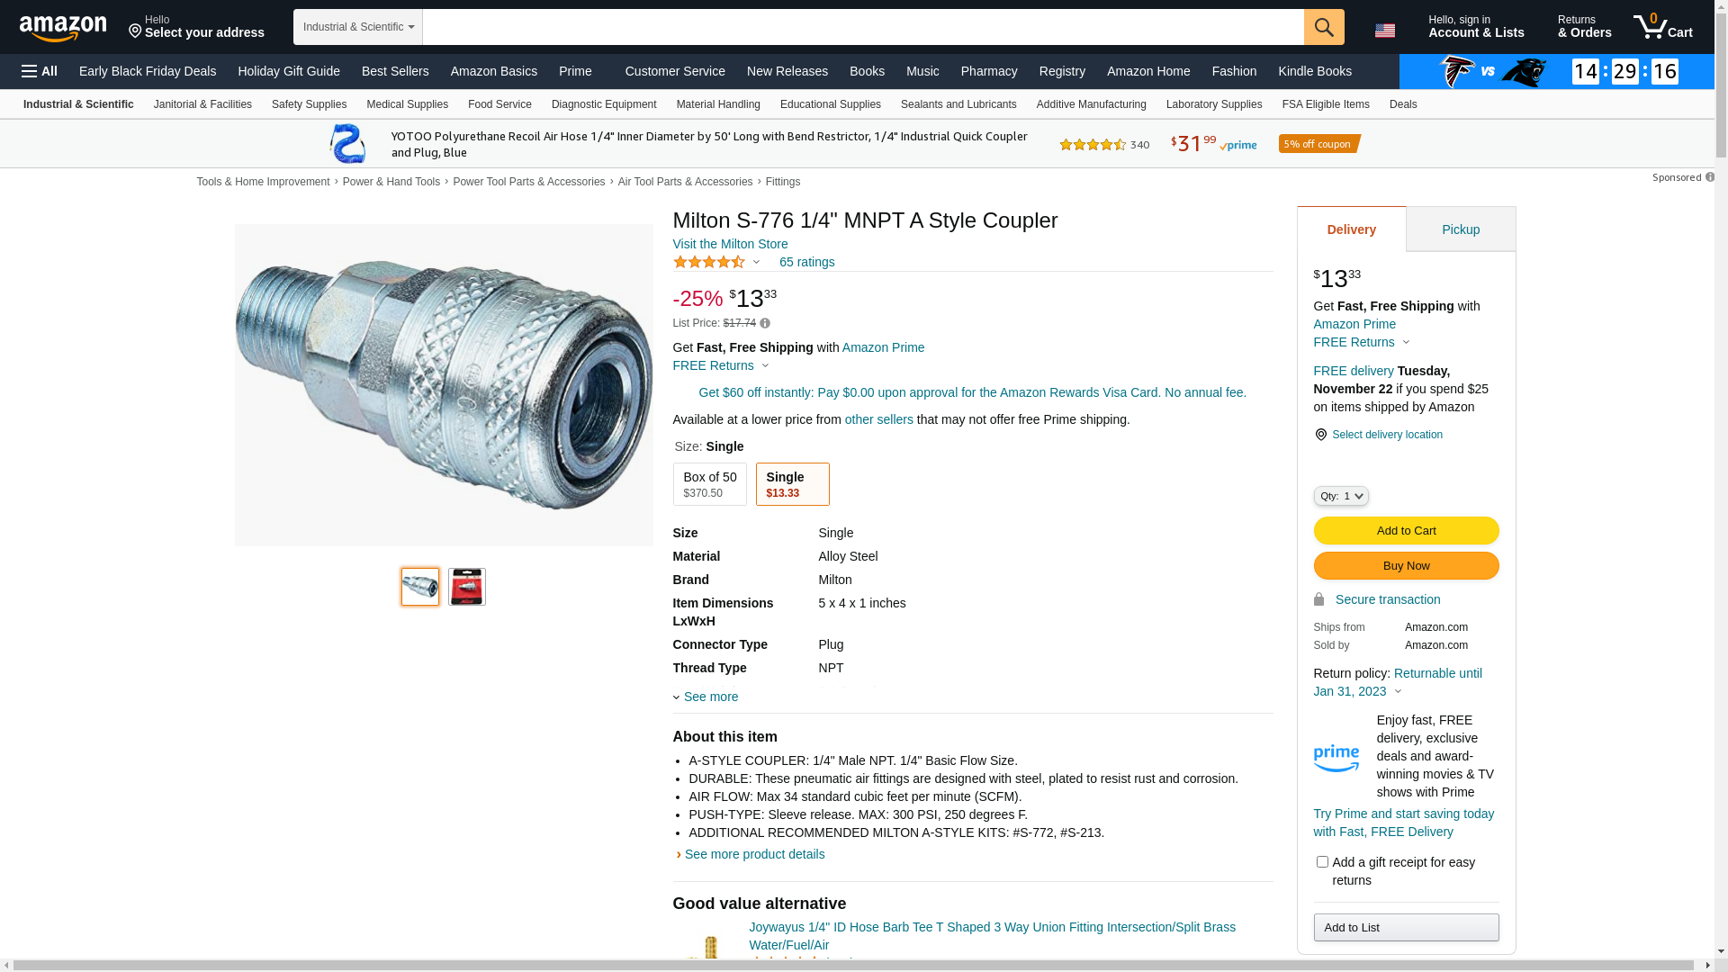Click inside the search input field

862,27
